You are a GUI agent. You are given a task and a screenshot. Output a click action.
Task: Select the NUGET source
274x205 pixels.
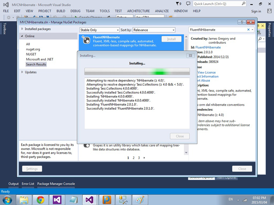tap(31, 54)
